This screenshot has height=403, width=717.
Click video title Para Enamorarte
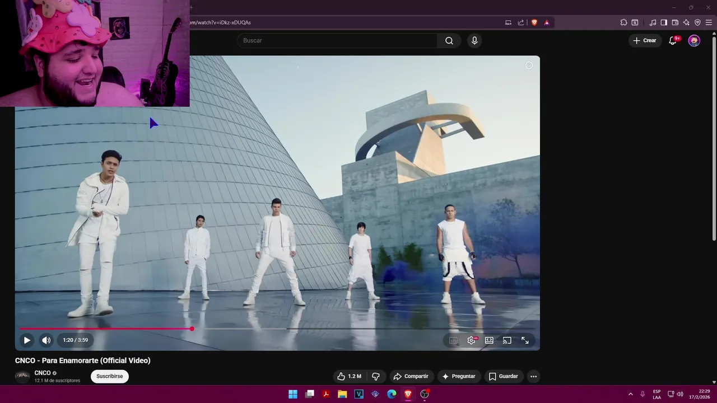click(83, 360)
